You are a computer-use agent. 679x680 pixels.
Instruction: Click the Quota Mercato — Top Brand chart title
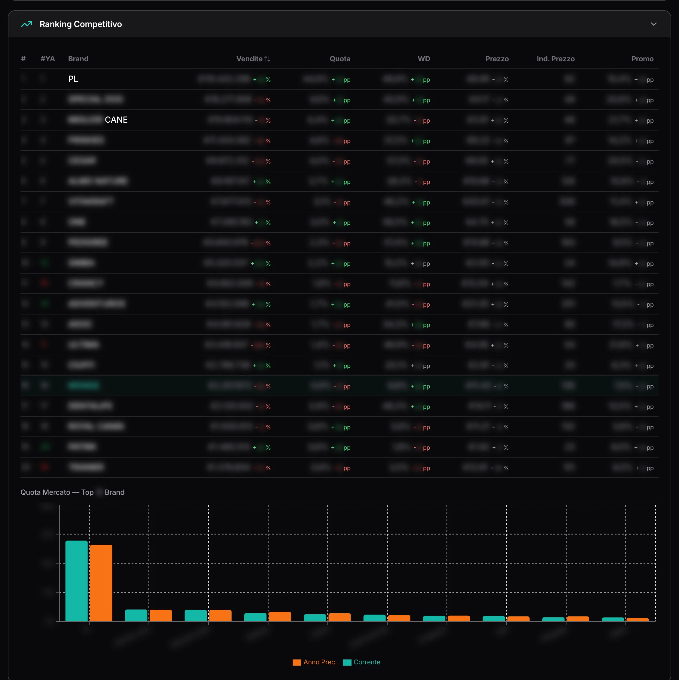coord(72,492)
